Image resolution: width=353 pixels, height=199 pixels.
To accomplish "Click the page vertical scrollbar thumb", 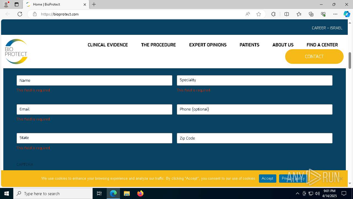I will coord(350,61).
